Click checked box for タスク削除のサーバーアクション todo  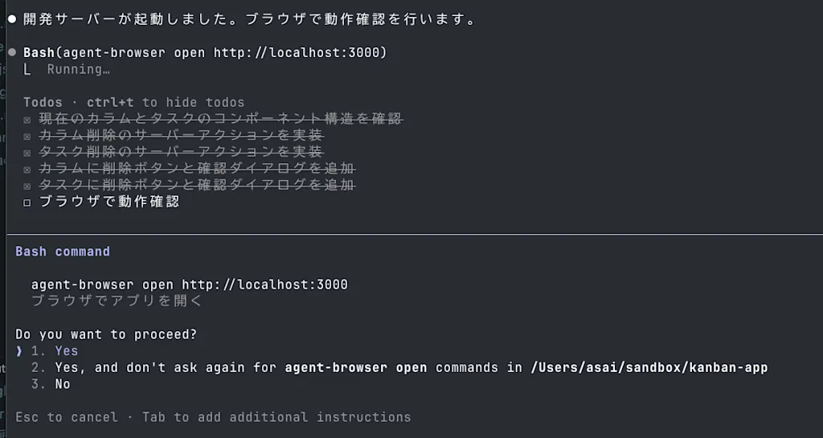click(27, 154)
